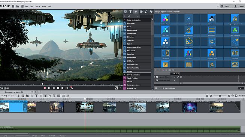Click the keyframe diamond marker
This screenshot has width=245, height=137.
coord(181,77)
